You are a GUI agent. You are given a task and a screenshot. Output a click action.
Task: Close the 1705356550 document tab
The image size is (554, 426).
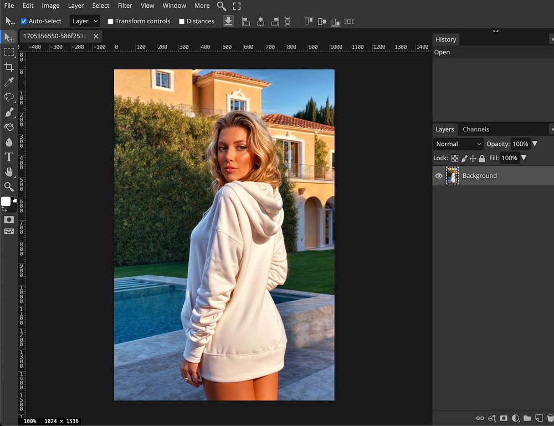(96, 37)
